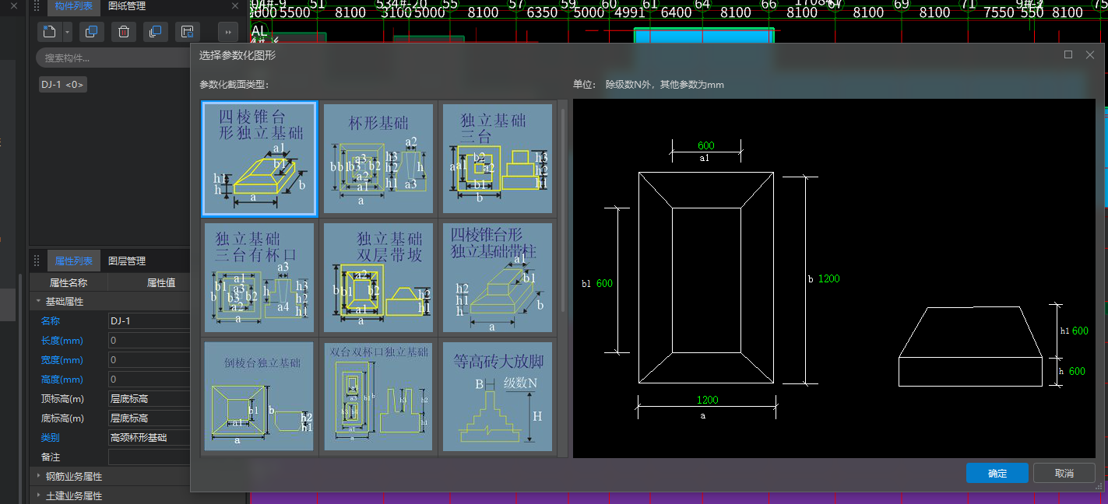This screenshot has width=1108, height=504.
Task: Edit the h1 value 600 in preview
Action: (x=1080, y=331)
